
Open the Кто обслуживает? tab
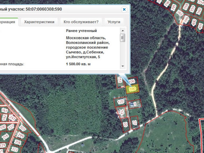[81, 22]
